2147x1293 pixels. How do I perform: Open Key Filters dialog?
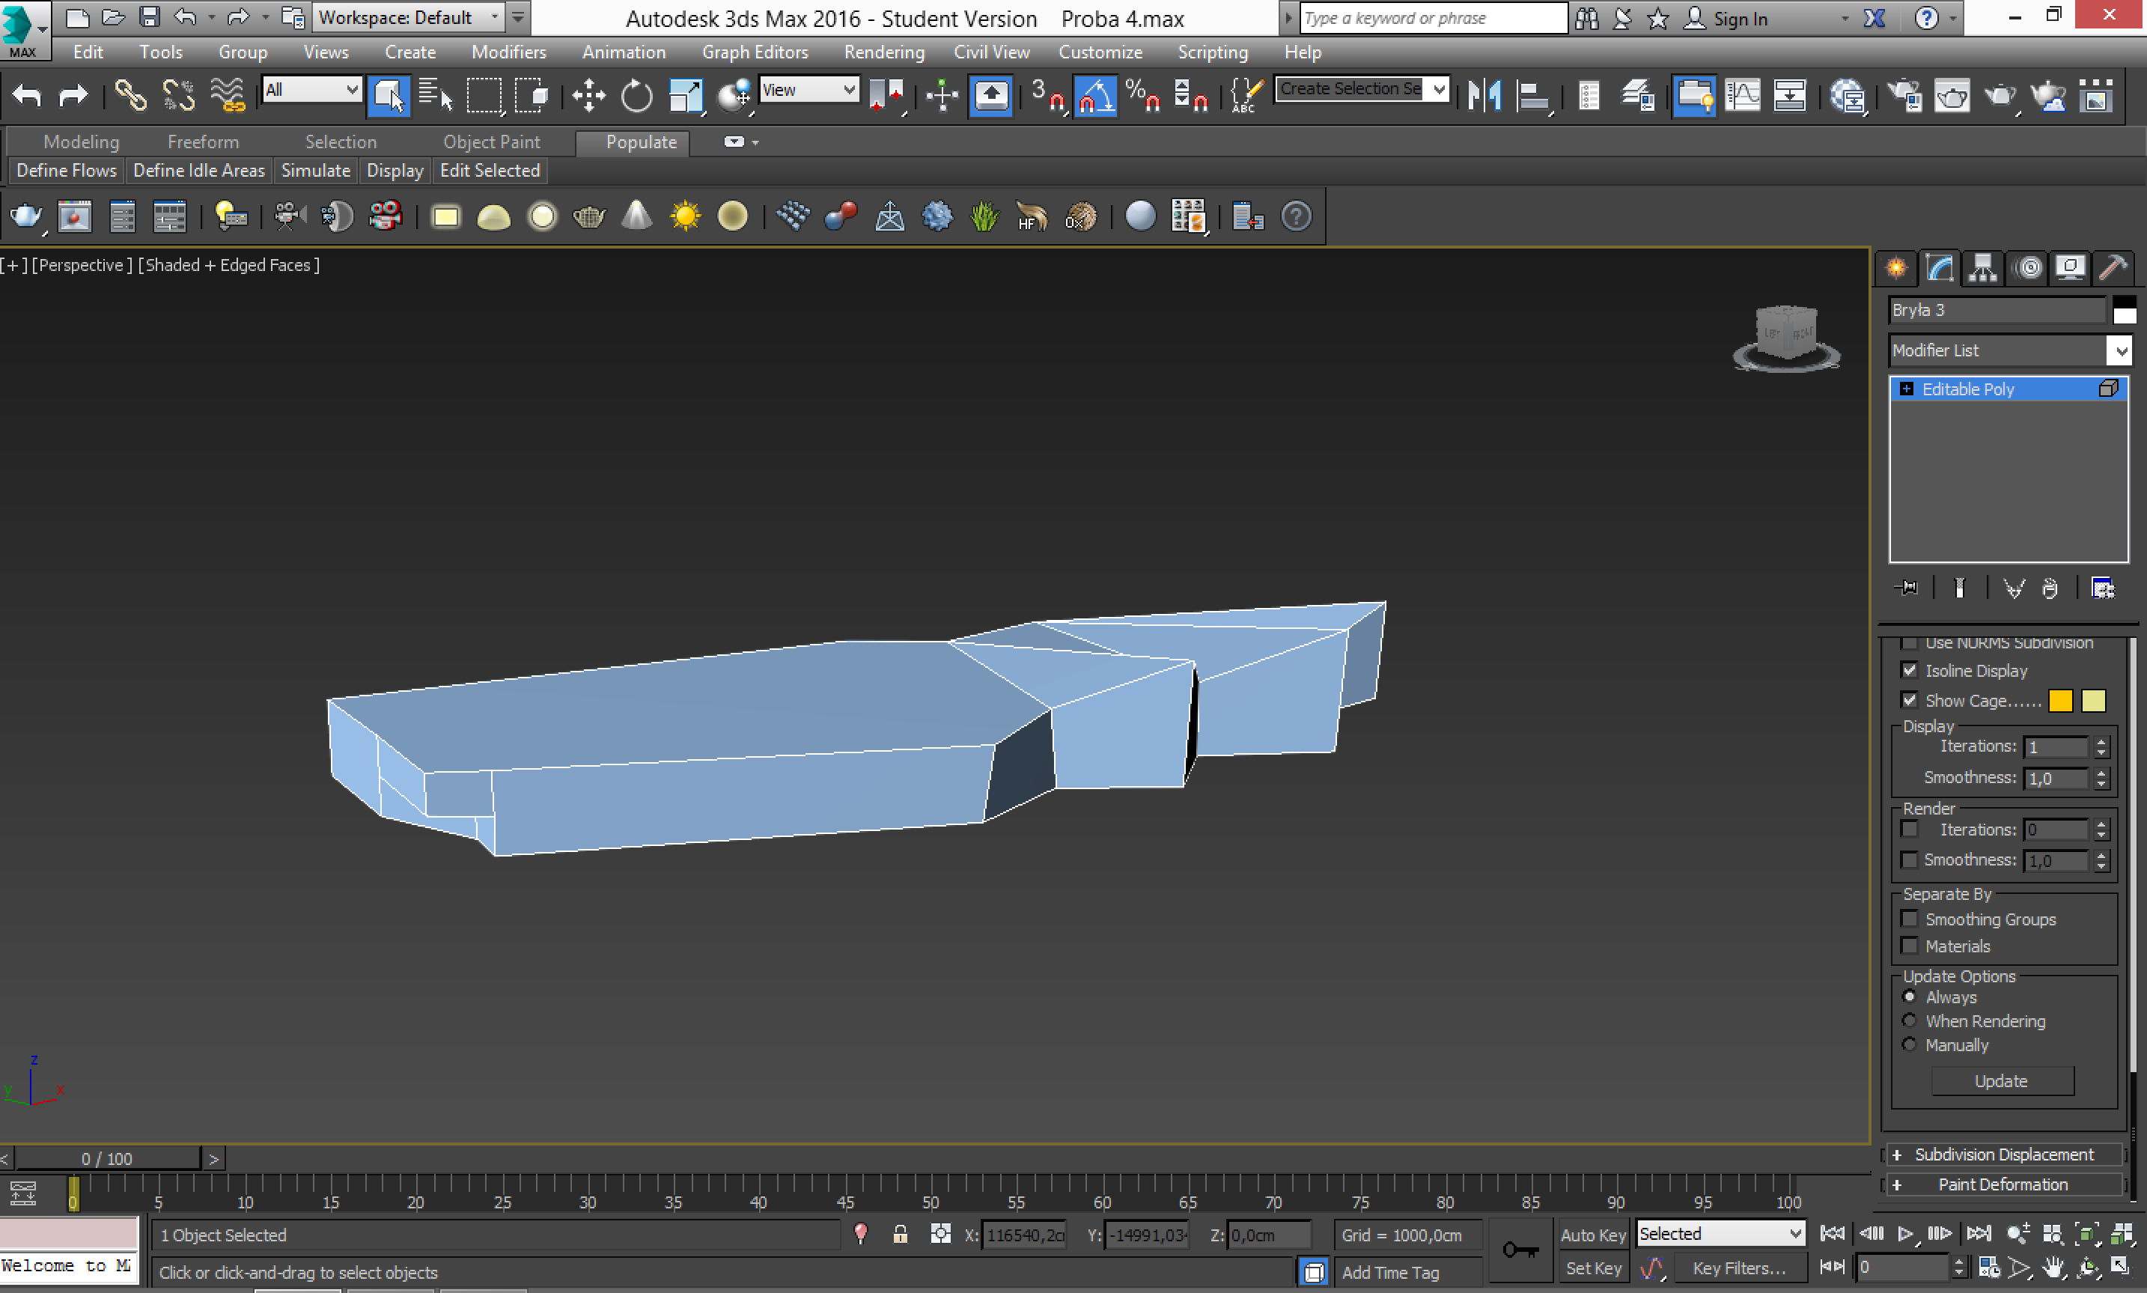point(1739,1268)
